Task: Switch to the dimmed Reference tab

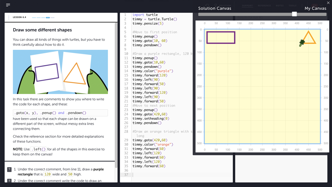Action: [x=264, y=6]
